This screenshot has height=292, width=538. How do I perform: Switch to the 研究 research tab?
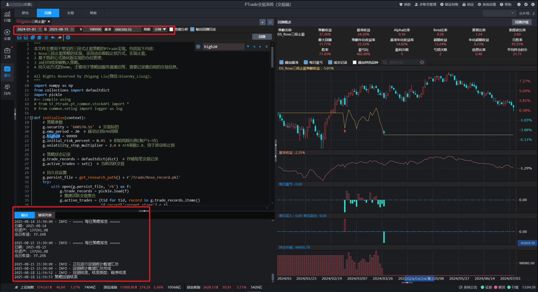[x=25, y=13]
